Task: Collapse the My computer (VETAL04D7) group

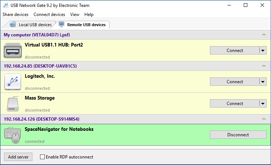Action: tap(263, 35)
